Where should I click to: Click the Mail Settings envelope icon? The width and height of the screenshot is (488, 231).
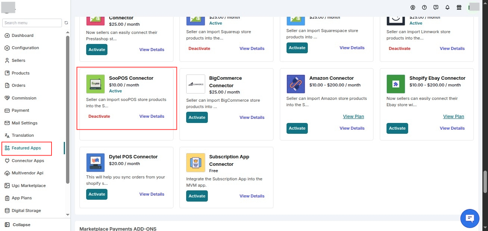point(7,123)
